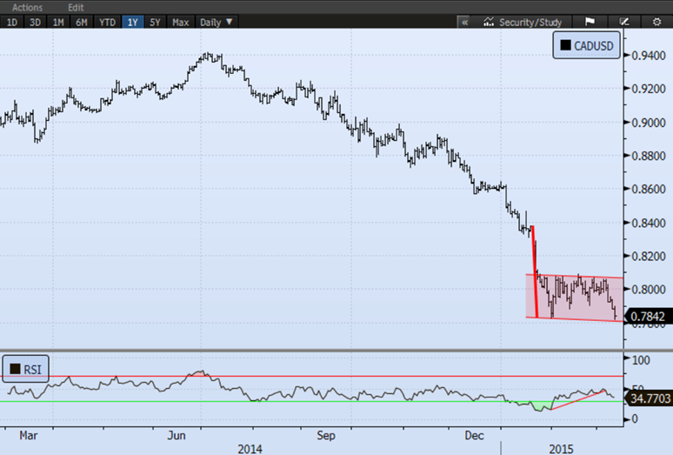Select the red channel's upper trendline
The image size is (673, 455).
click(574, 277)
